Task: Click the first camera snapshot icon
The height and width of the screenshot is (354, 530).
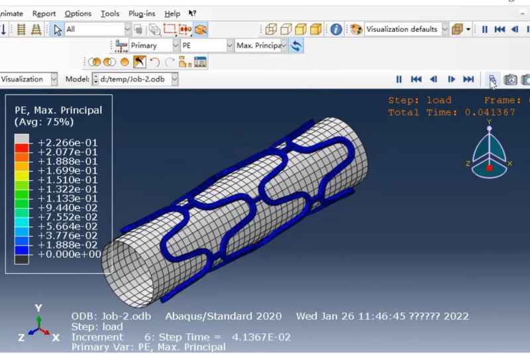Action: [510, 80]
